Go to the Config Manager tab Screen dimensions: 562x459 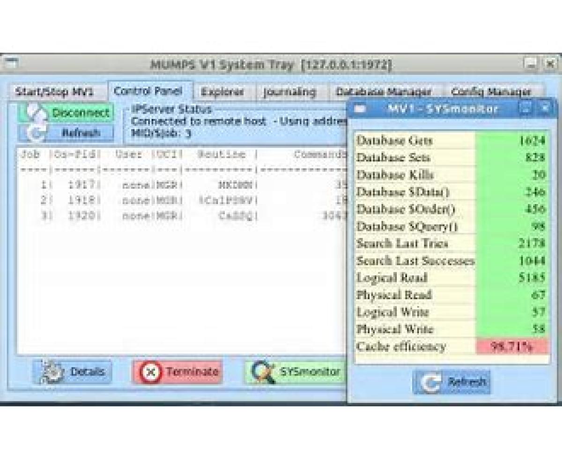point(491,92)
